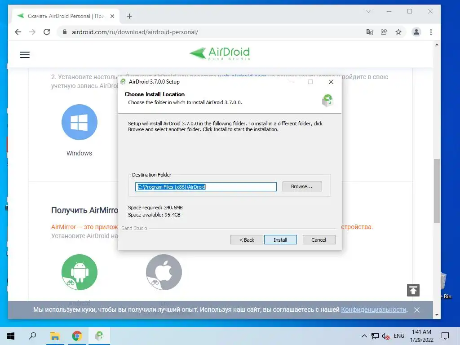Dismiss the cookie notice banner
Screen dimensions: 460x345
[x=416, y=310]
